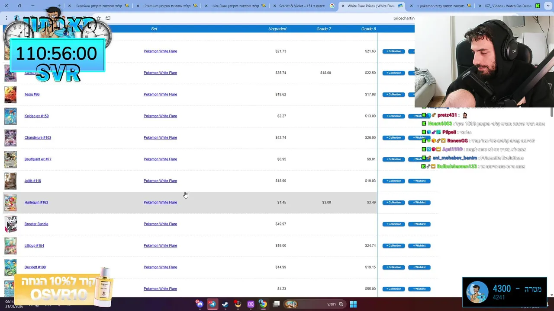Click the Bouffalant ex card thumbnail
Image resolution: width=554 pixels, height=311 pixels.
10,159
